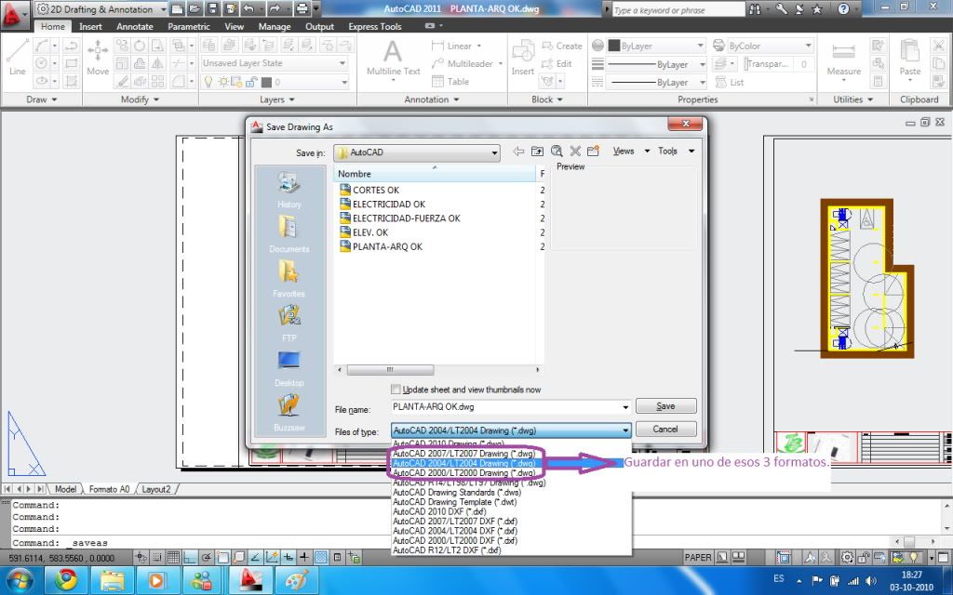Click the Windows Start button
This screenshot has width=953, height=595.
20,580
